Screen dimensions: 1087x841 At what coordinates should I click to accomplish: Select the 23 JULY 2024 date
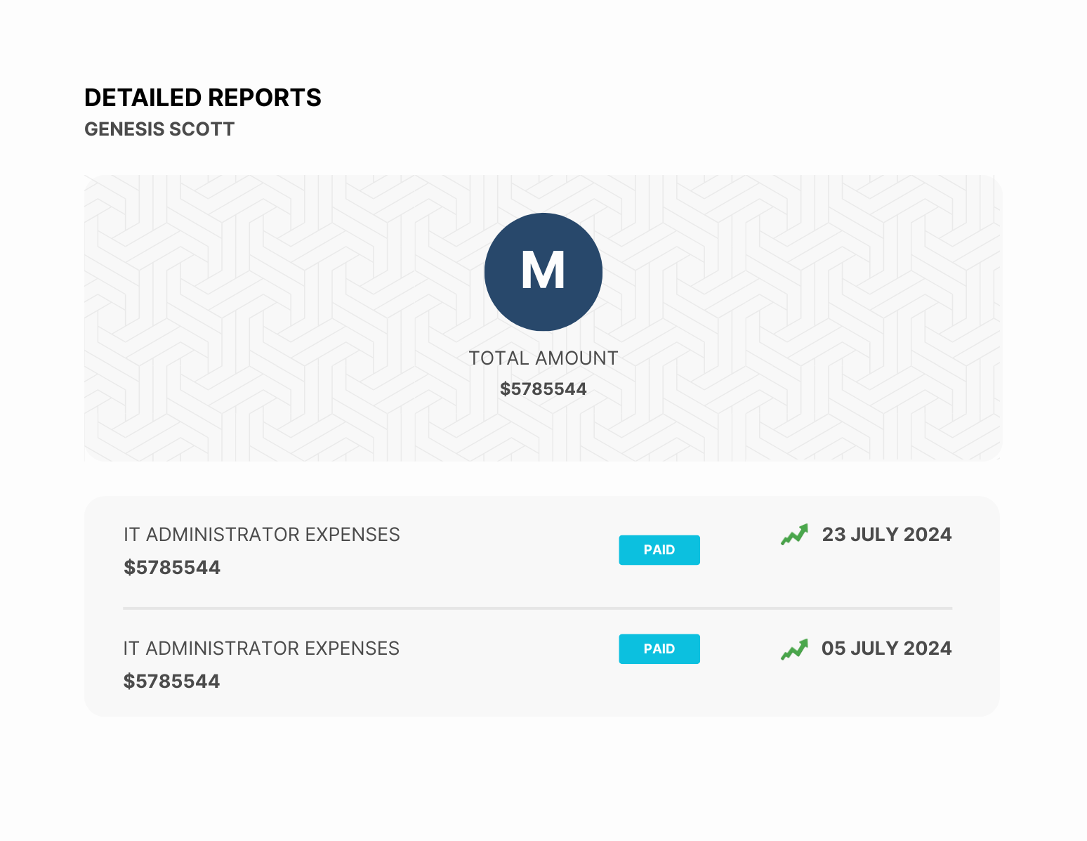click(x=886, y=535)
